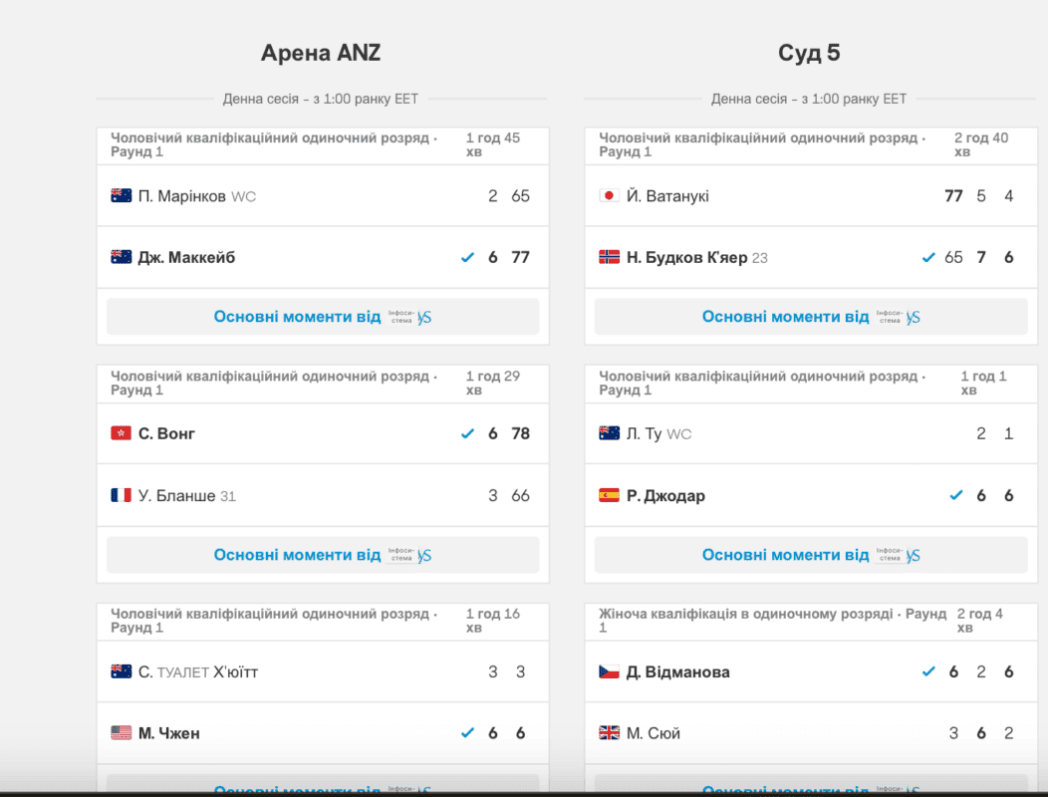Open highlights for Ватанукі vs Будков К'яер match
Image resolution: width=1048 pixels, height=797 pixels.
click(x=811, y=317)
